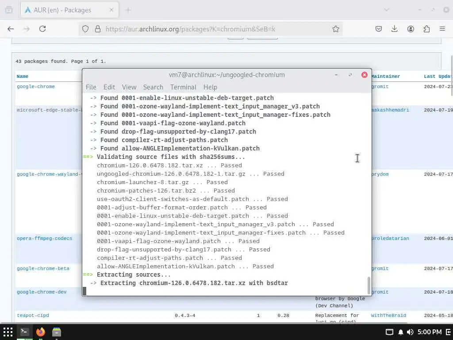The height and width of the screenshot is (340, 453).
Task: Select the AUR (en) - Packages tab
Action: (x=69, y=10)
